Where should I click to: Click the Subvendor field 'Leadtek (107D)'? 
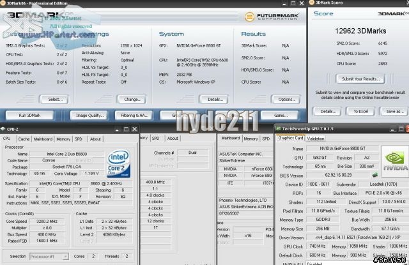pos(383,184)
